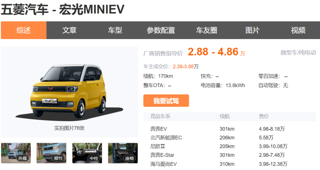
Task: Switch to the 文章 tab
Action: 69,30
